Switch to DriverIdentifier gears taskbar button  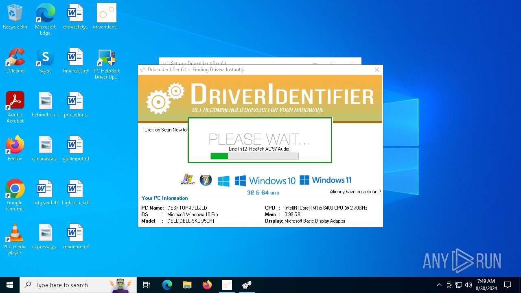click(x=247, y=285)
